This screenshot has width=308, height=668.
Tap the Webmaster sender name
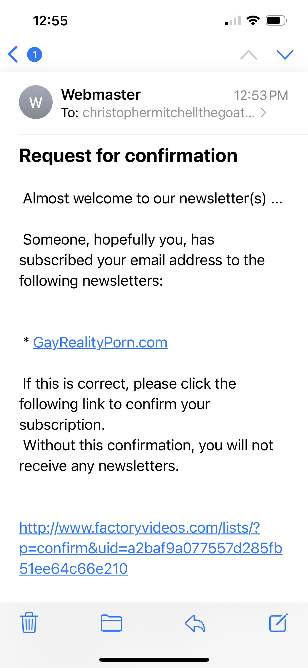point(101,94)
